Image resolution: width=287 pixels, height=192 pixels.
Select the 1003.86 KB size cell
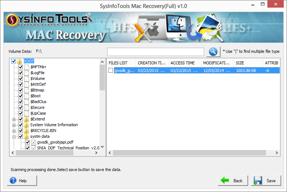click(x=246, y=71)
